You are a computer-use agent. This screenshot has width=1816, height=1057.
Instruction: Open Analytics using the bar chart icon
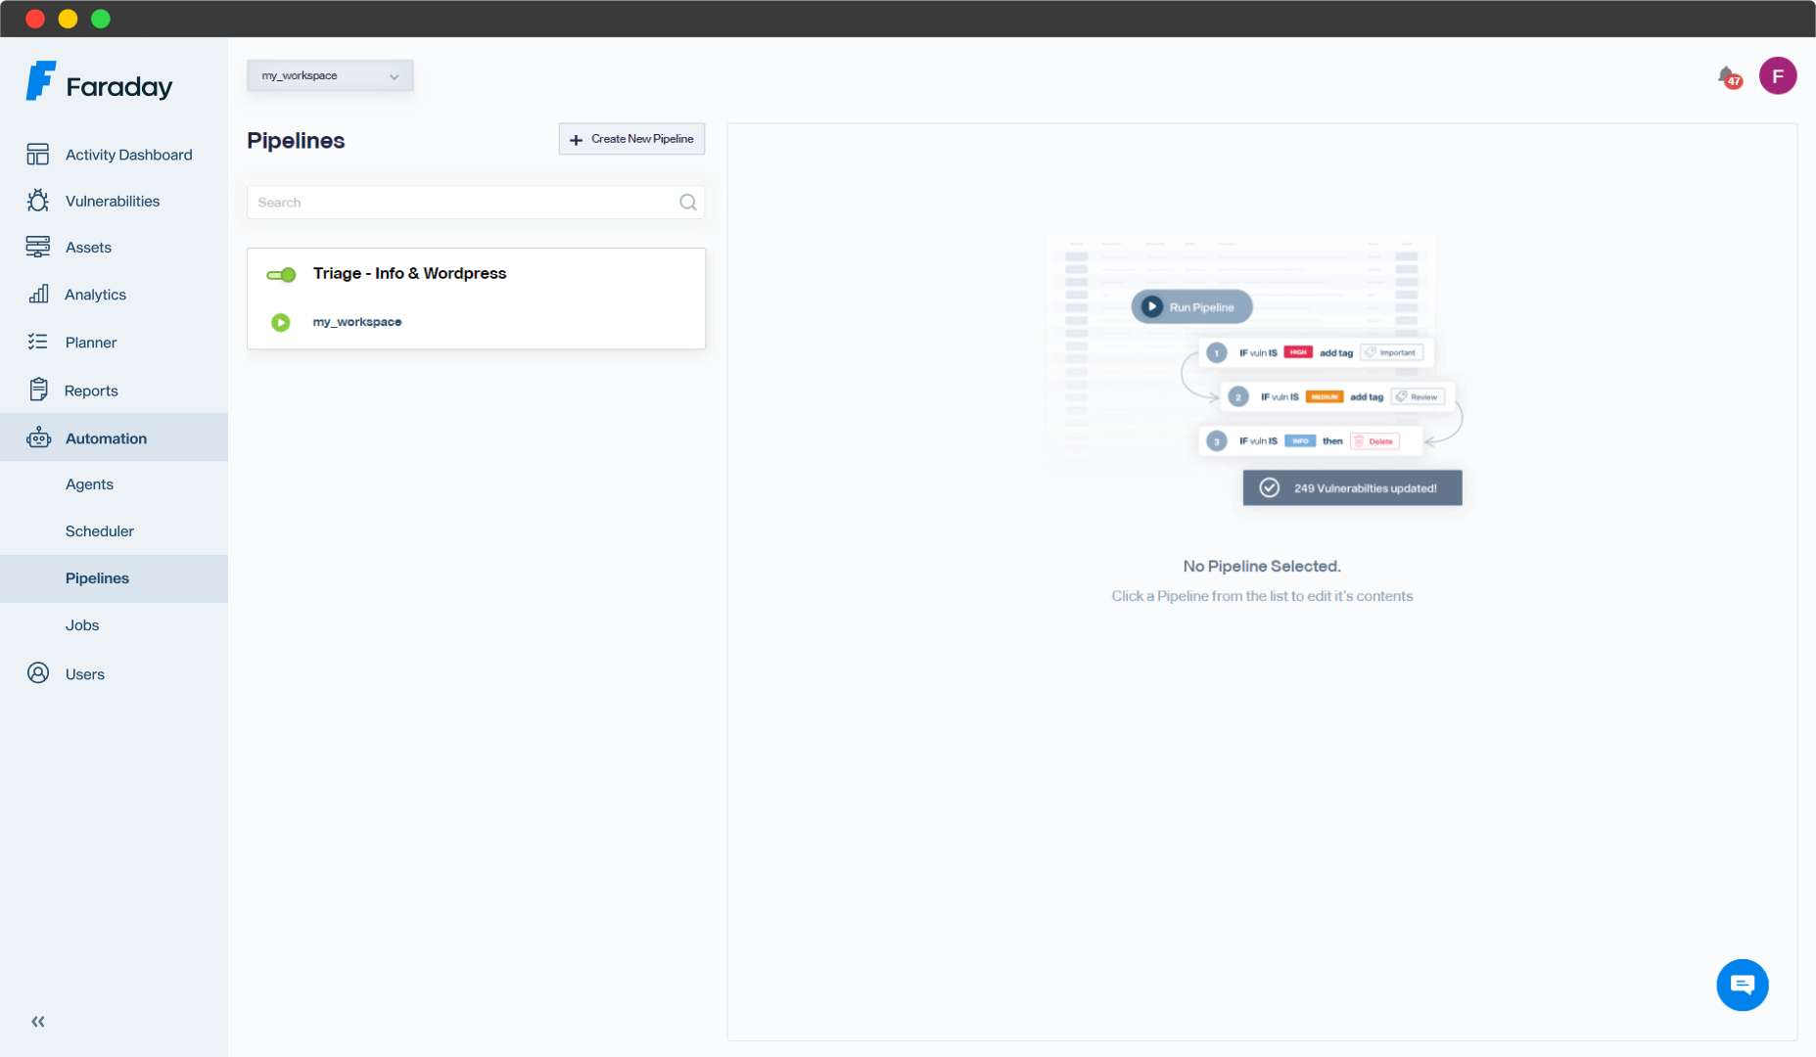click(x=37, y=295)
